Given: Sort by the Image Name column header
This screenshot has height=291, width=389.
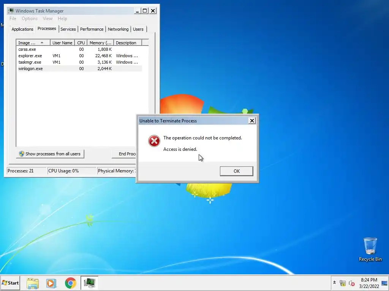Looking at the screenshot, I should pos(33,43).
